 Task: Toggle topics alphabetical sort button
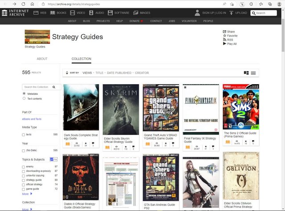click(x=56, y=159)
